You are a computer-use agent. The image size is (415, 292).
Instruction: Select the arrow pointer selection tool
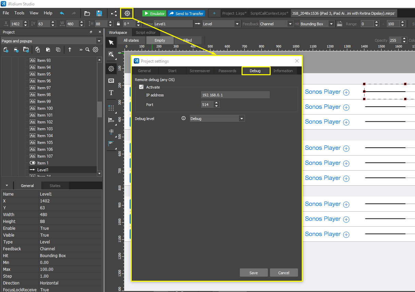111,42
